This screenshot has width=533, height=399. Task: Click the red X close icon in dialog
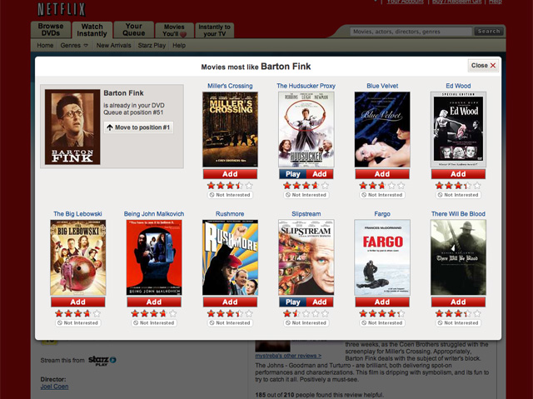493,66
